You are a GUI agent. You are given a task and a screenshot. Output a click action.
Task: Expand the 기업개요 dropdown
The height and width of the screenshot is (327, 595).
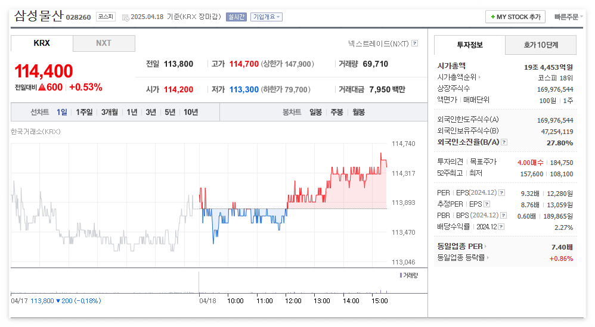click(266, 17)
